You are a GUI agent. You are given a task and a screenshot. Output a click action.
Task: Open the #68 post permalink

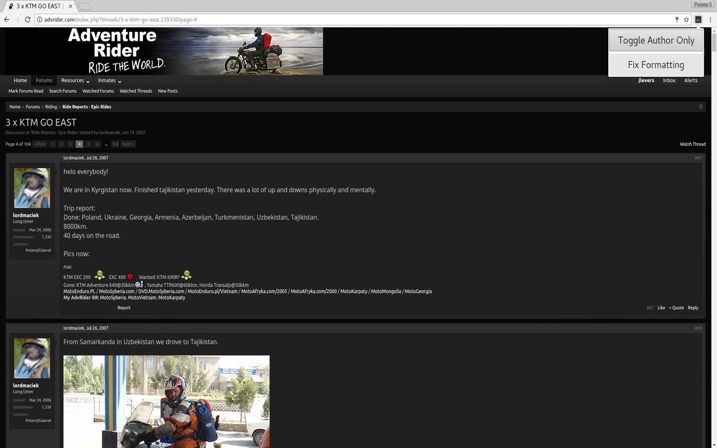pos(698,328)
